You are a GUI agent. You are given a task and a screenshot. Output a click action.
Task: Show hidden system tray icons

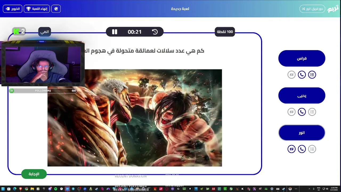309,189
